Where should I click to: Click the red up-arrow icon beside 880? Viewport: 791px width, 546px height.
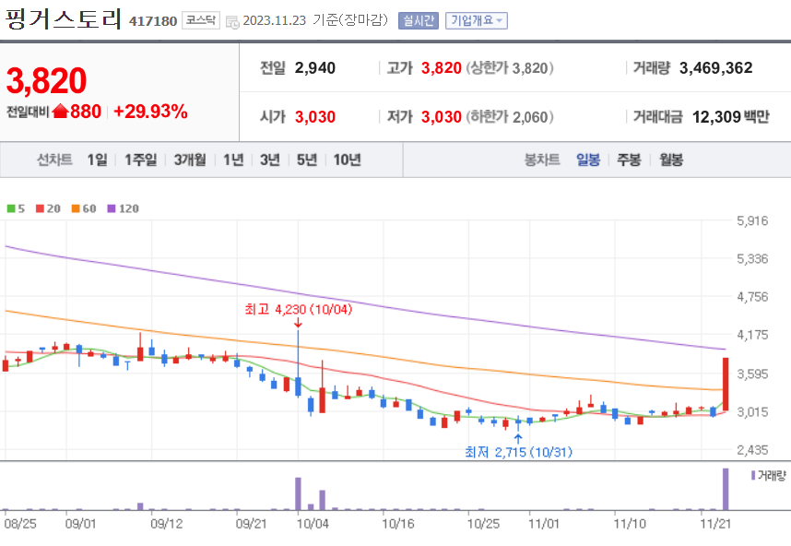click(60, 111)
